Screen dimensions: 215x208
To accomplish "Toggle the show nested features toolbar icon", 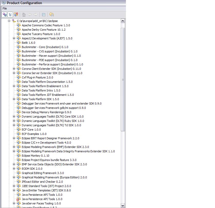I will pos(10,15).
